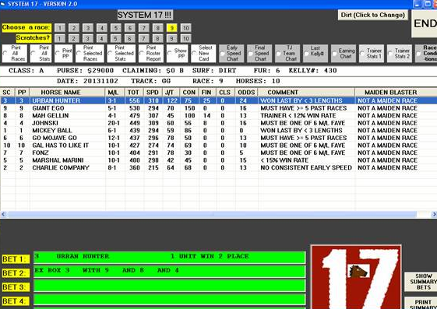Image resolution: width=437 pixels, height=309 pixels.
Task: Click the END button
Action: 425,23
